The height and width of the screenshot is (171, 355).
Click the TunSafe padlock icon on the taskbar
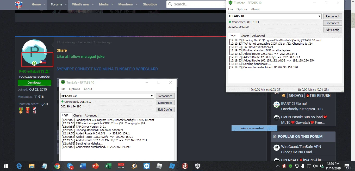[x=198, y=166]
